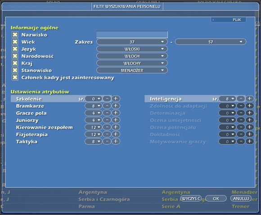Increase Determinacja with plus button
261x215 pixels.
pos(249,113)
